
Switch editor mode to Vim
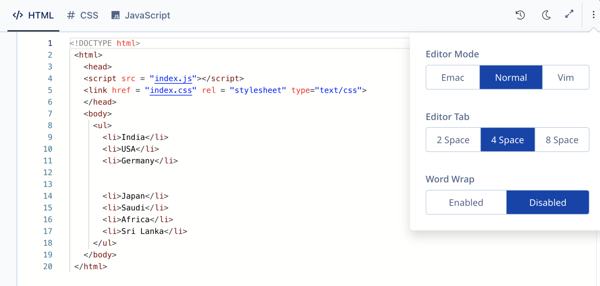(566, 77)
